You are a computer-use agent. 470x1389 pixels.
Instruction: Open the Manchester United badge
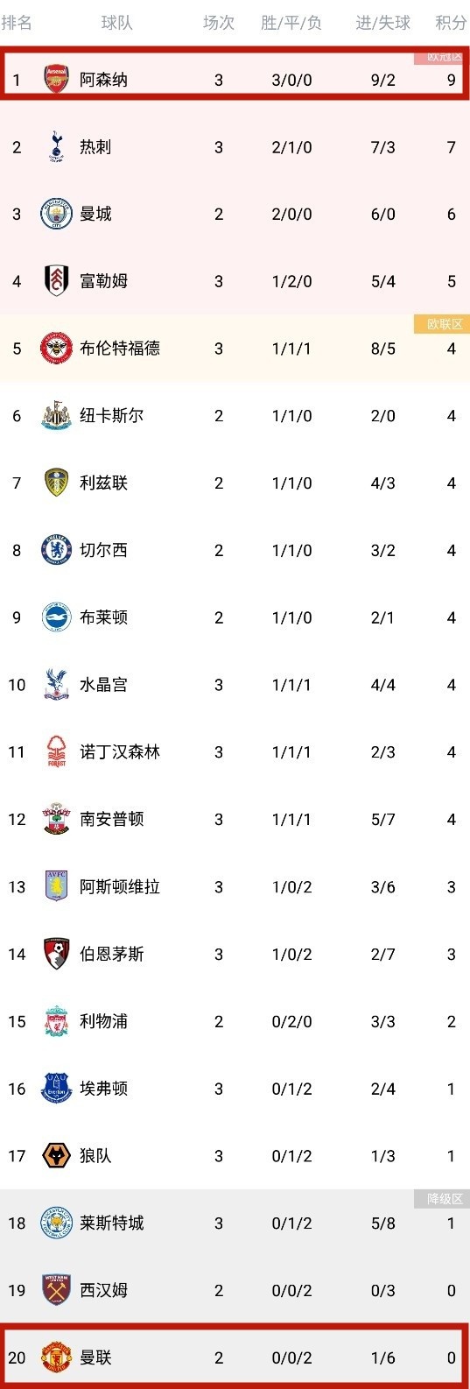click(x=56, y=1358)
